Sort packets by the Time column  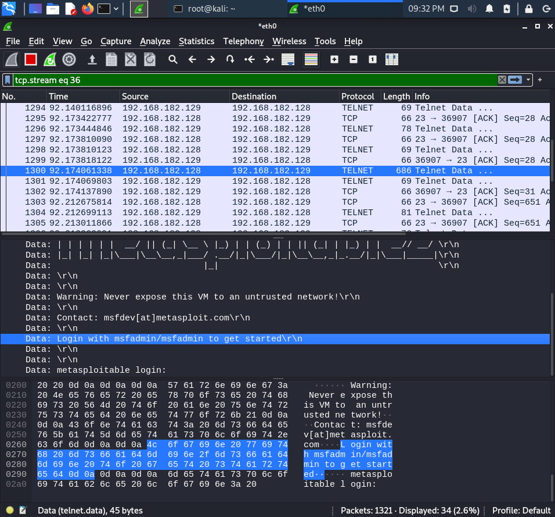(83, 97)
